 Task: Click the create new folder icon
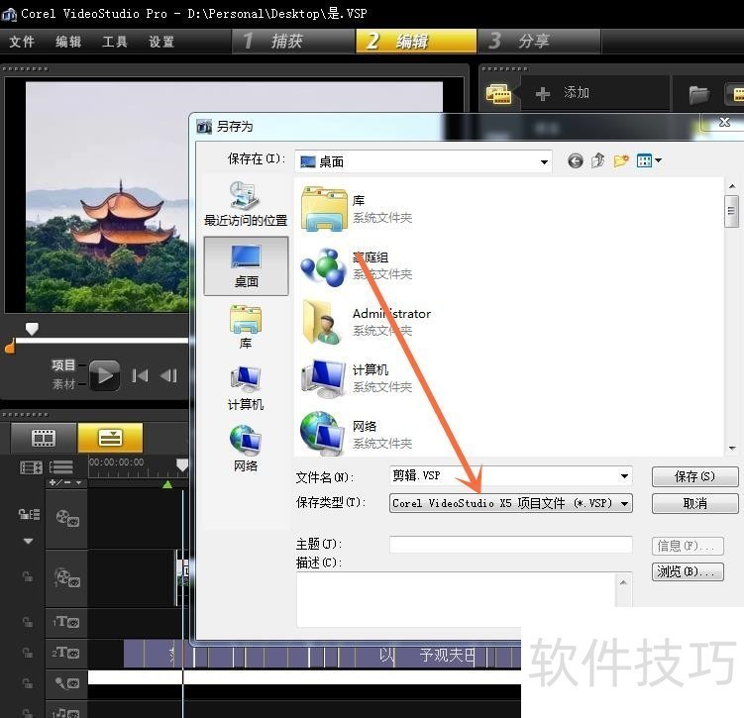click(x=621, y=160)
